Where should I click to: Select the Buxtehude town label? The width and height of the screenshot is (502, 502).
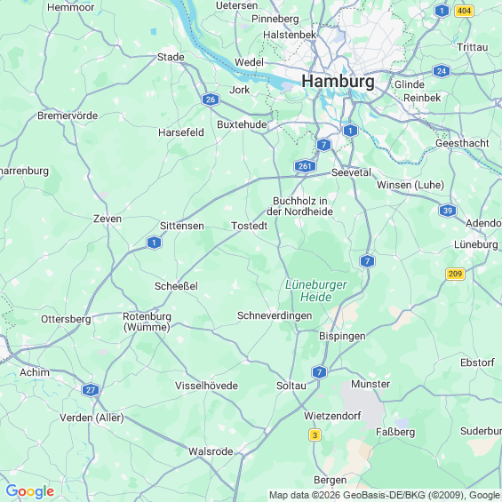coord(242,124)
